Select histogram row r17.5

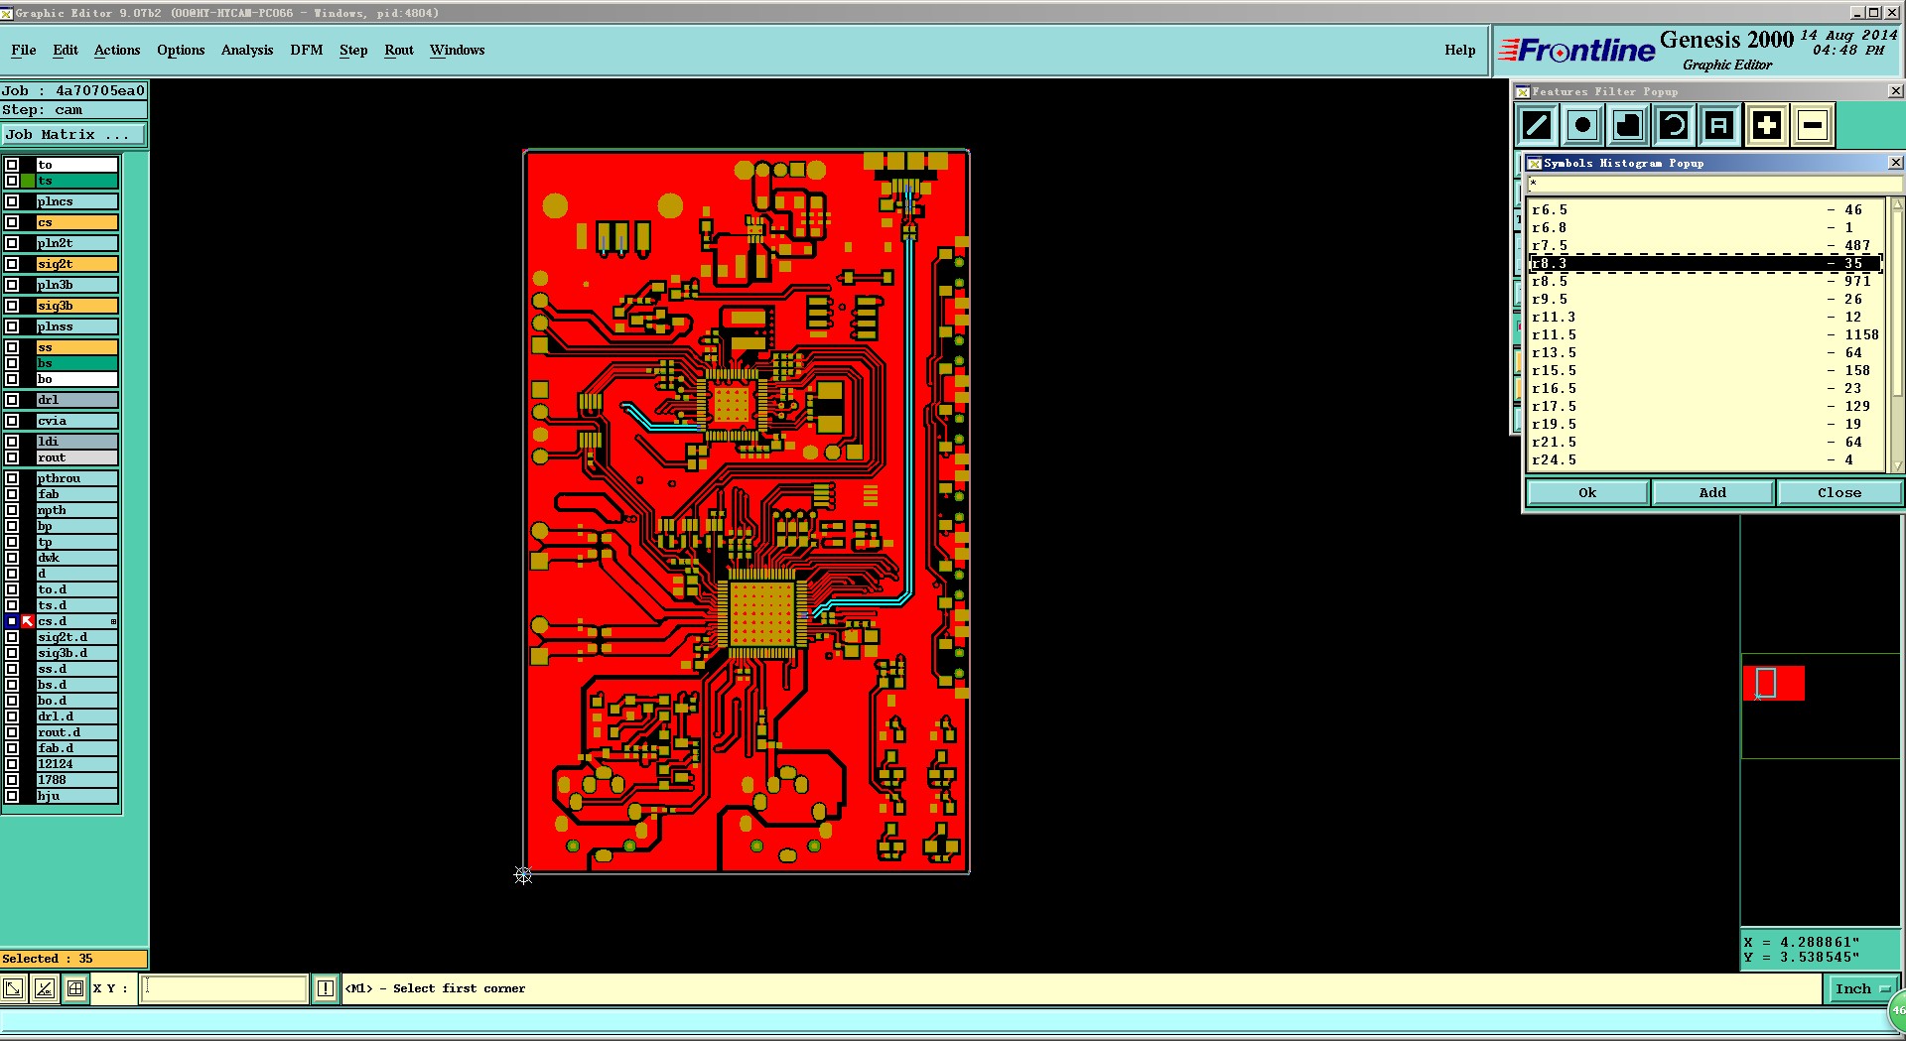click(1705, 407)
